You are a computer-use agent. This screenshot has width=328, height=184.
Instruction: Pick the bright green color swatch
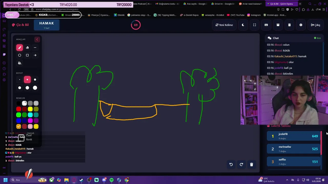18,115
